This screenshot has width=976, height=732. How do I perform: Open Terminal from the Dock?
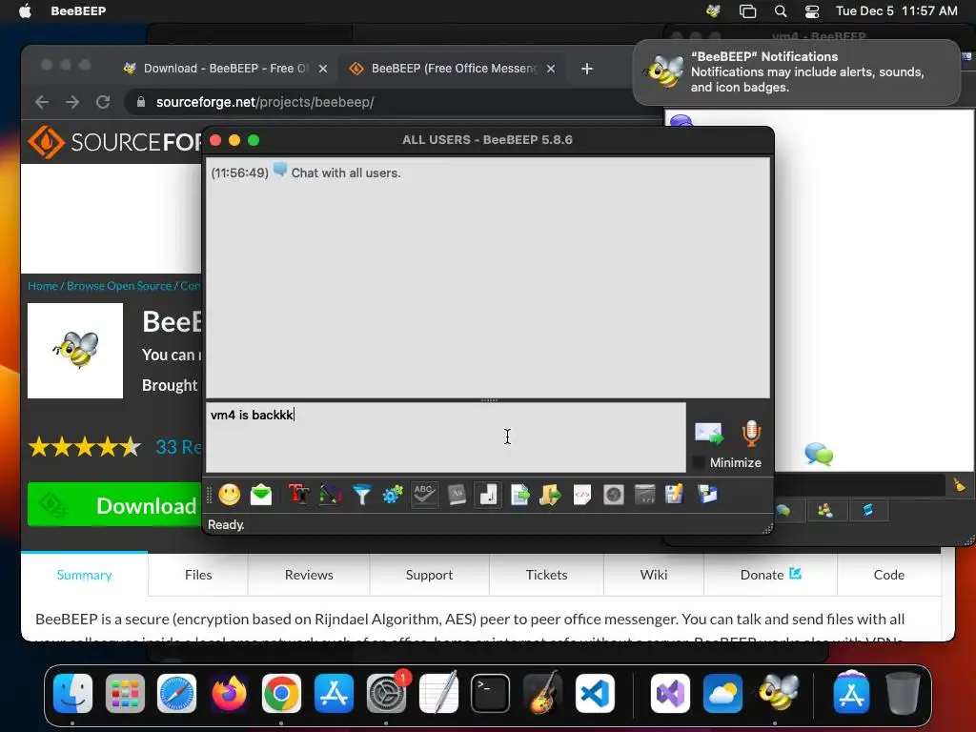(491, 693)
